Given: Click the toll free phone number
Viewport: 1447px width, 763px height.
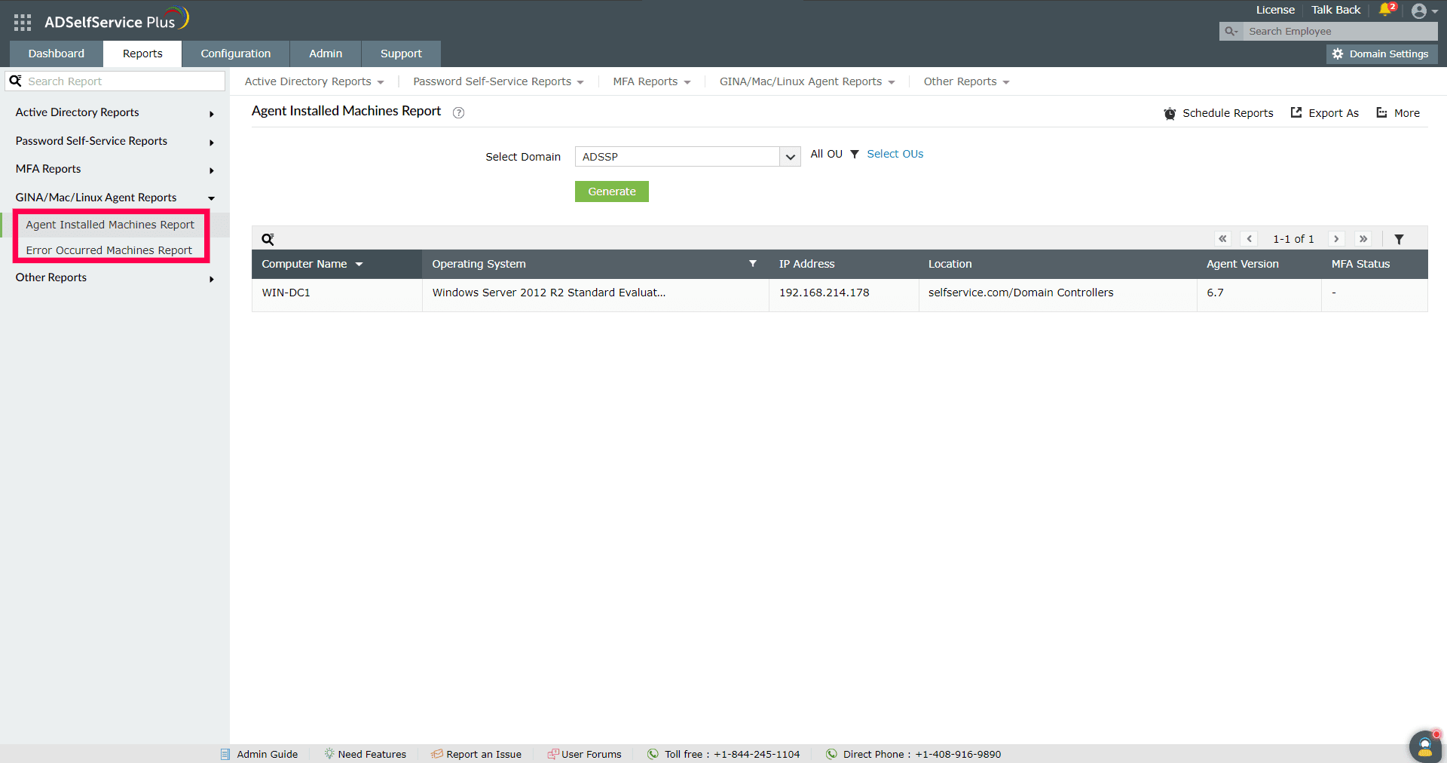Looking at the screenshot, I should [x=757, y=755].
